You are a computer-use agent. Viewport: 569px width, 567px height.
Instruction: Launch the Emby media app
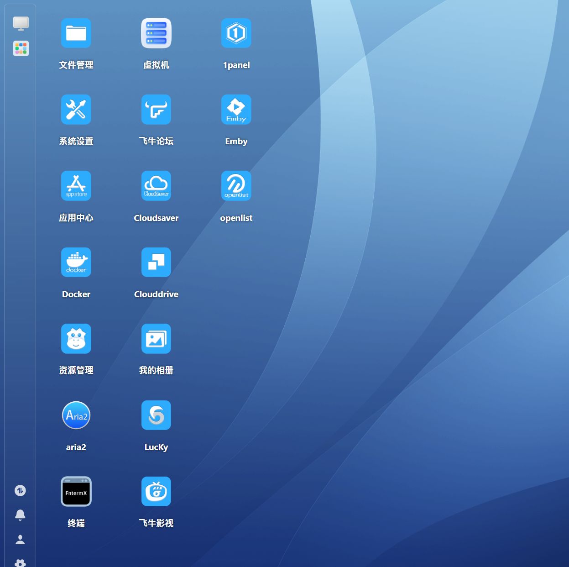236,110
